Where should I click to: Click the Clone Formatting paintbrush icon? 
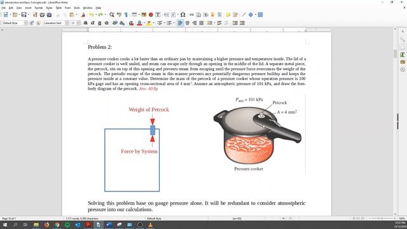(x=83, y=15)
